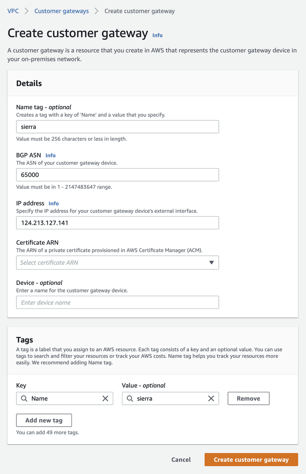Viewport: 306px width, 474px height.
Task: Cancel the customer gateway creation
Action: [181, 459]
